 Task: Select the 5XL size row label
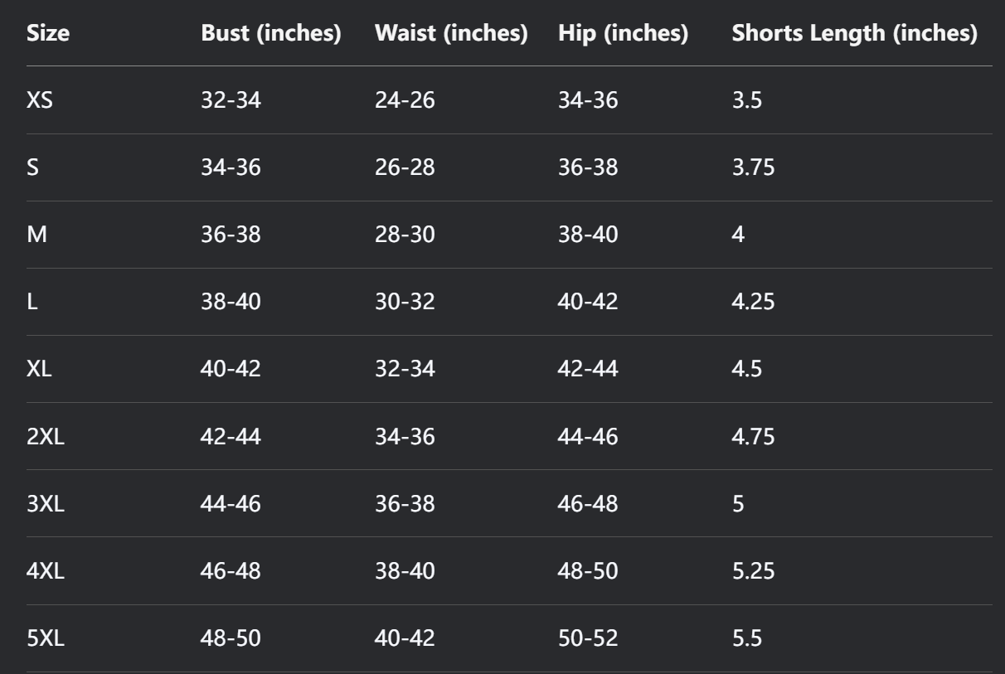point(46,638)
